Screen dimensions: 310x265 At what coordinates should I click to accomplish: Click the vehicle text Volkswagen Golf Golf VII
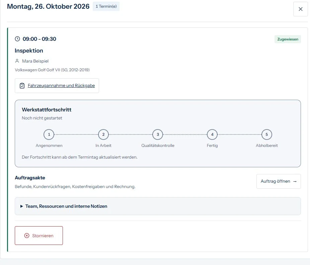[52, 70]
